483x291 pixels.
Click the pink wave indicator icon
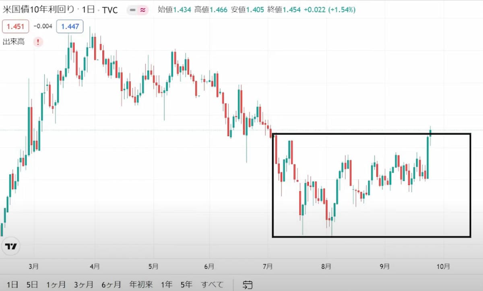pyautogui.click(x=142, y=10)
